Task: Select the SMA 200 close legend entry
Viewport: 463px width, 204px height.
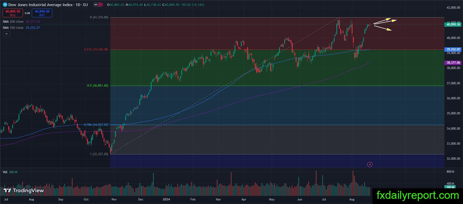Action: point(21,22)
